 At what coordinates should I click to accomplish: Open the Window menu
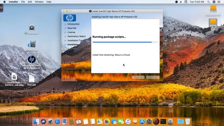39,2
